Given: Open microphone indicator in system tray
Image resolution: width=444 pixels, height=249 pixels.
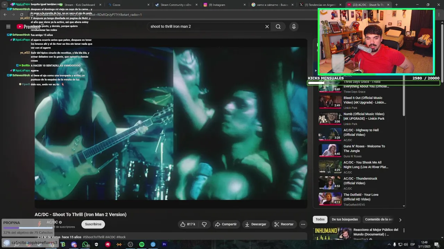Looking at the screenshot, I should click(394, 245).
